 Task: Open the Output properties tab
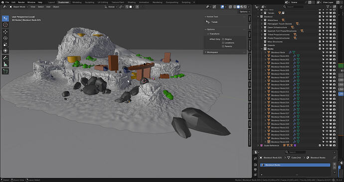[x=255, y=170]
